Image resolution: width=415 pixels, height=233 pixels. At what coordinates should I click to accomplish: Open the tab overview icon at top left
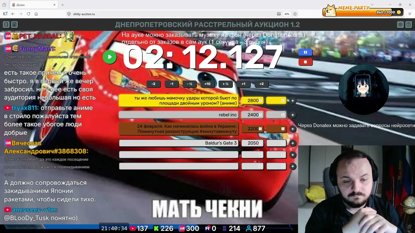(x=4, y=5)
